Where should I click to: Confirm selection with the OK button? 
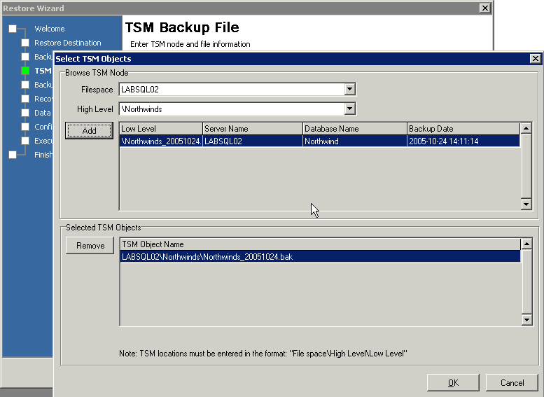tap(453, 382)
